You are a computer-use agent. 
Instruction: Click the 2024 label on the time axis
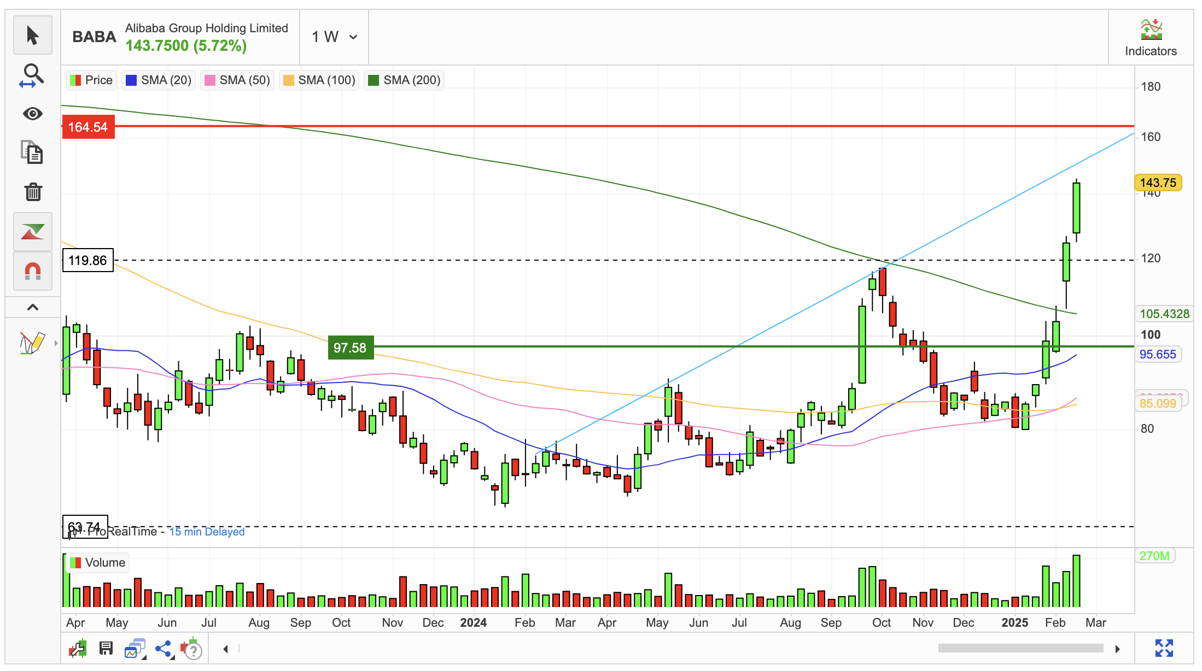point(473,622)
